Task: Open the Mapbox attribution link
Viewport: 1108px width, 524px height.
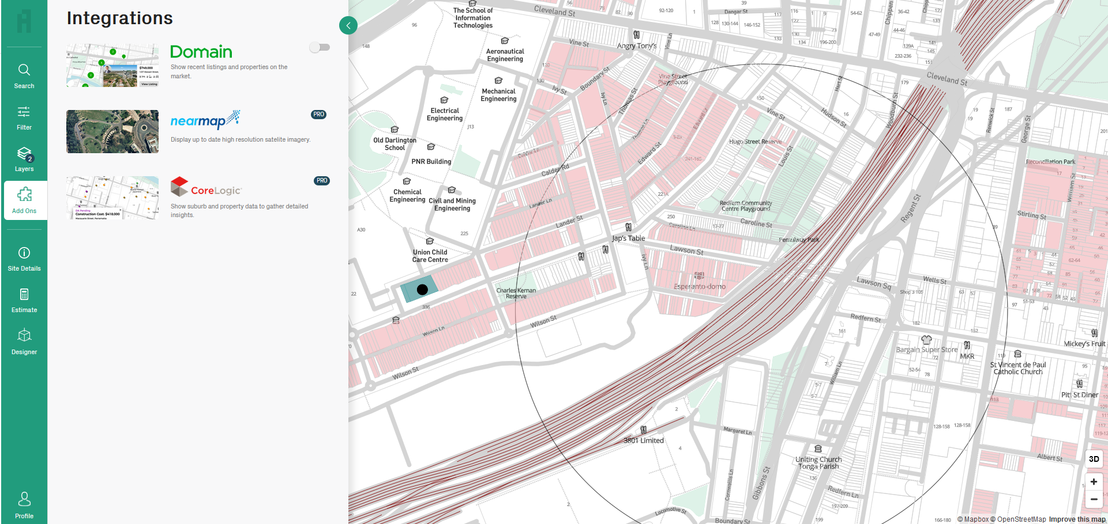Action: (x=973, y=519)
